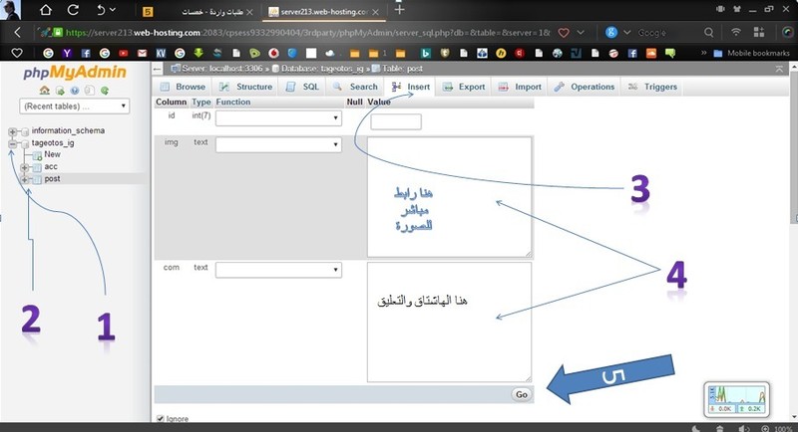Click the heart bookmark icon in address bar

click(x=564, y=32)
